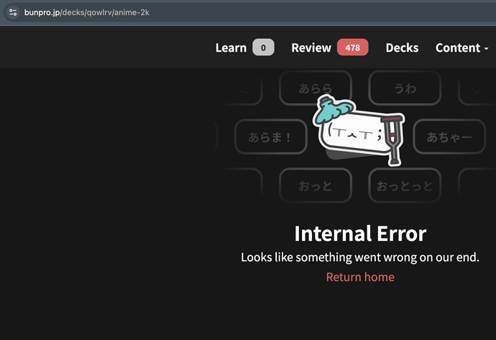Click the Return home link
The width and height of the screenshot is (496, 340).
point(360,277)
